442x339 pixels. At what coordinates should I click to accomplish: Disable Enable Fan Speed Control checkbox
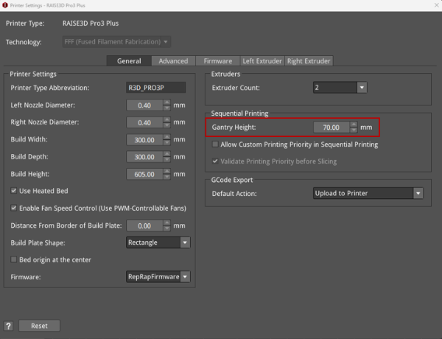coord(14,208)
